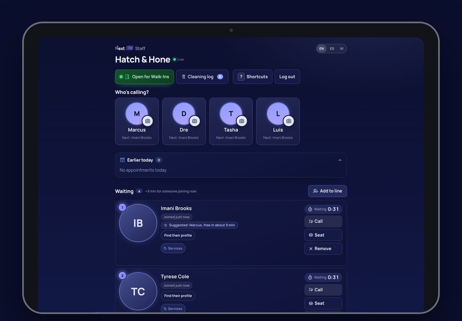Viewport: 462px width, 321px height.
Task: Click Imani Brooks IB avatar
Action: click(138, 223)
